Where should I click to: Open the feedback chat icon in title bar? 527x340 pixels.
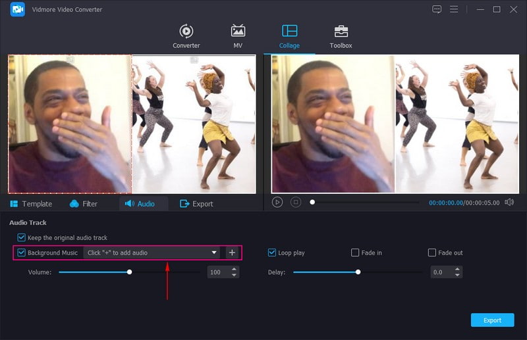pyautogui.click(x=437, y=9)
